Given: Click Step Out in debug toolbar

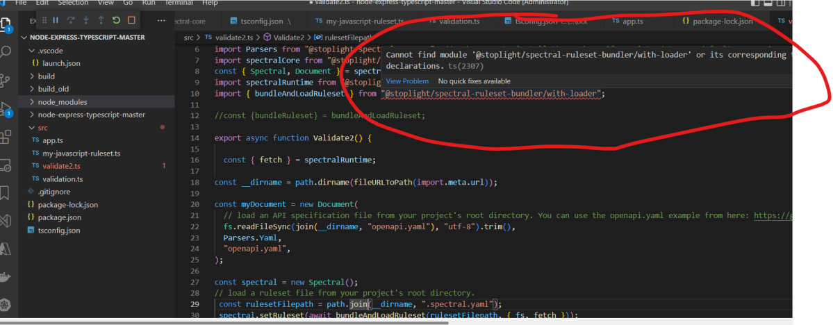Looking at the screenshot, I should 101,20.
